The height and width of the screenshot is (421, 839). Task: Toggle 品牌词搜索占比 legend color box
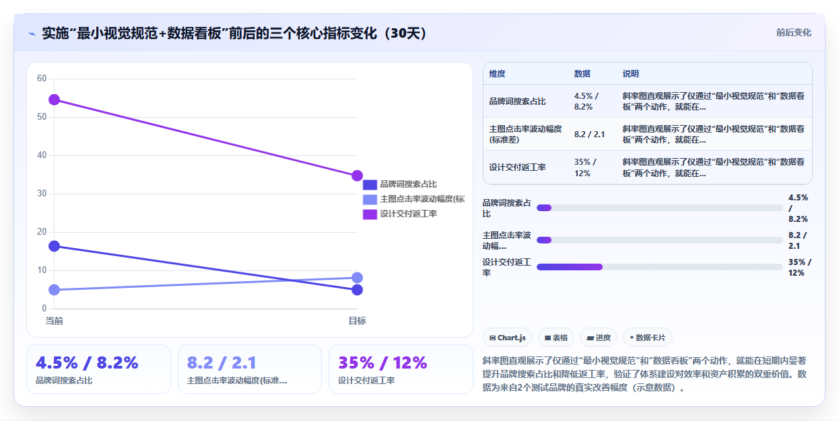click(x=370, y=184)
